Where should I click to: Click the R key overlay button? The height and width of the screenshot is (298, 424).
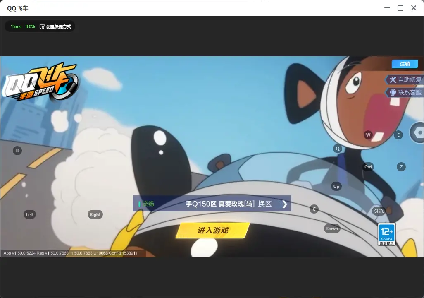17,151
